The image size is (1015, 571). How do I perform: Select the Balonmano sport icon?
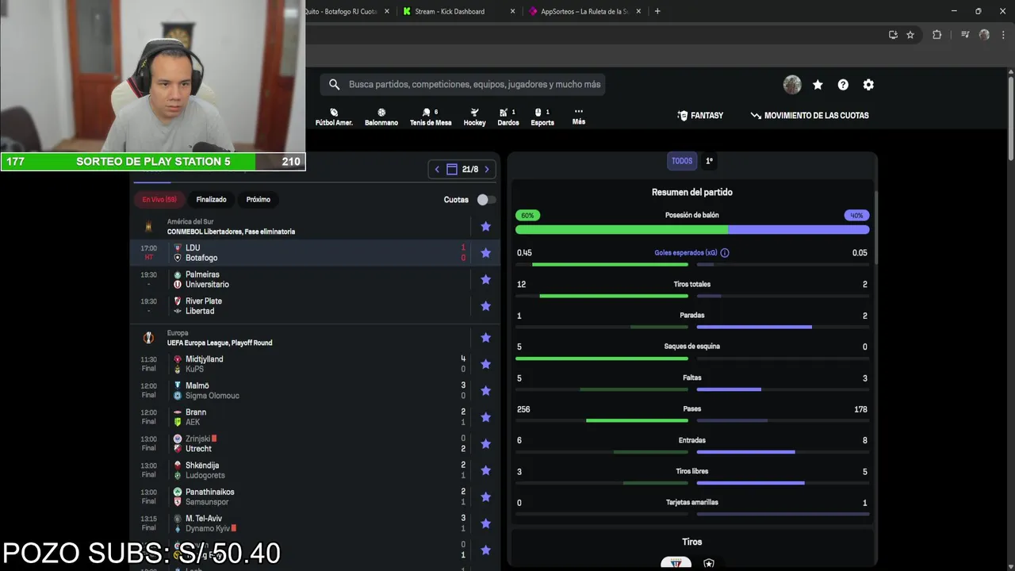(381, 117)
